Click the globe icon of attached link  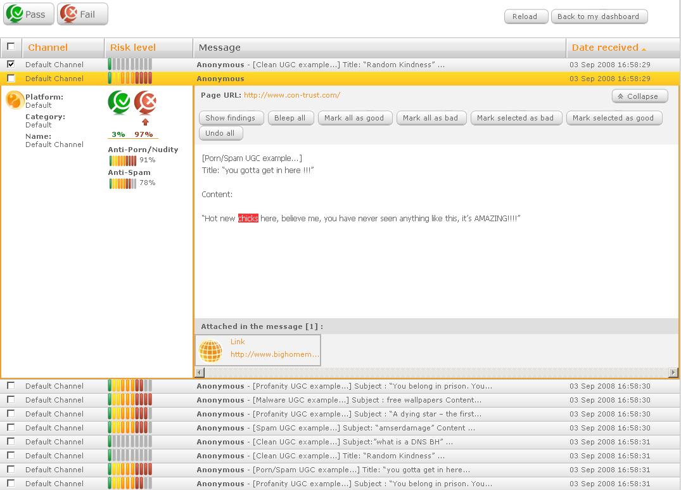click(210, 351)
